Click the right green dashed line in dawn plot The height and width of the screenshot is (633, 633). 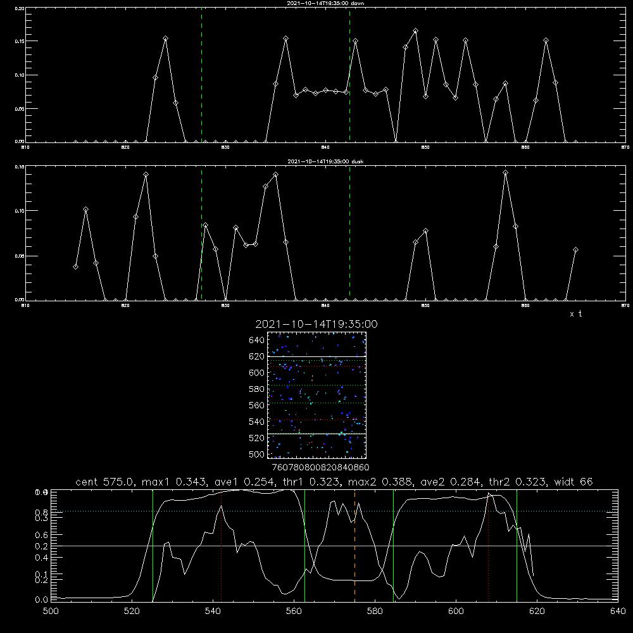(x=349, y=75)
